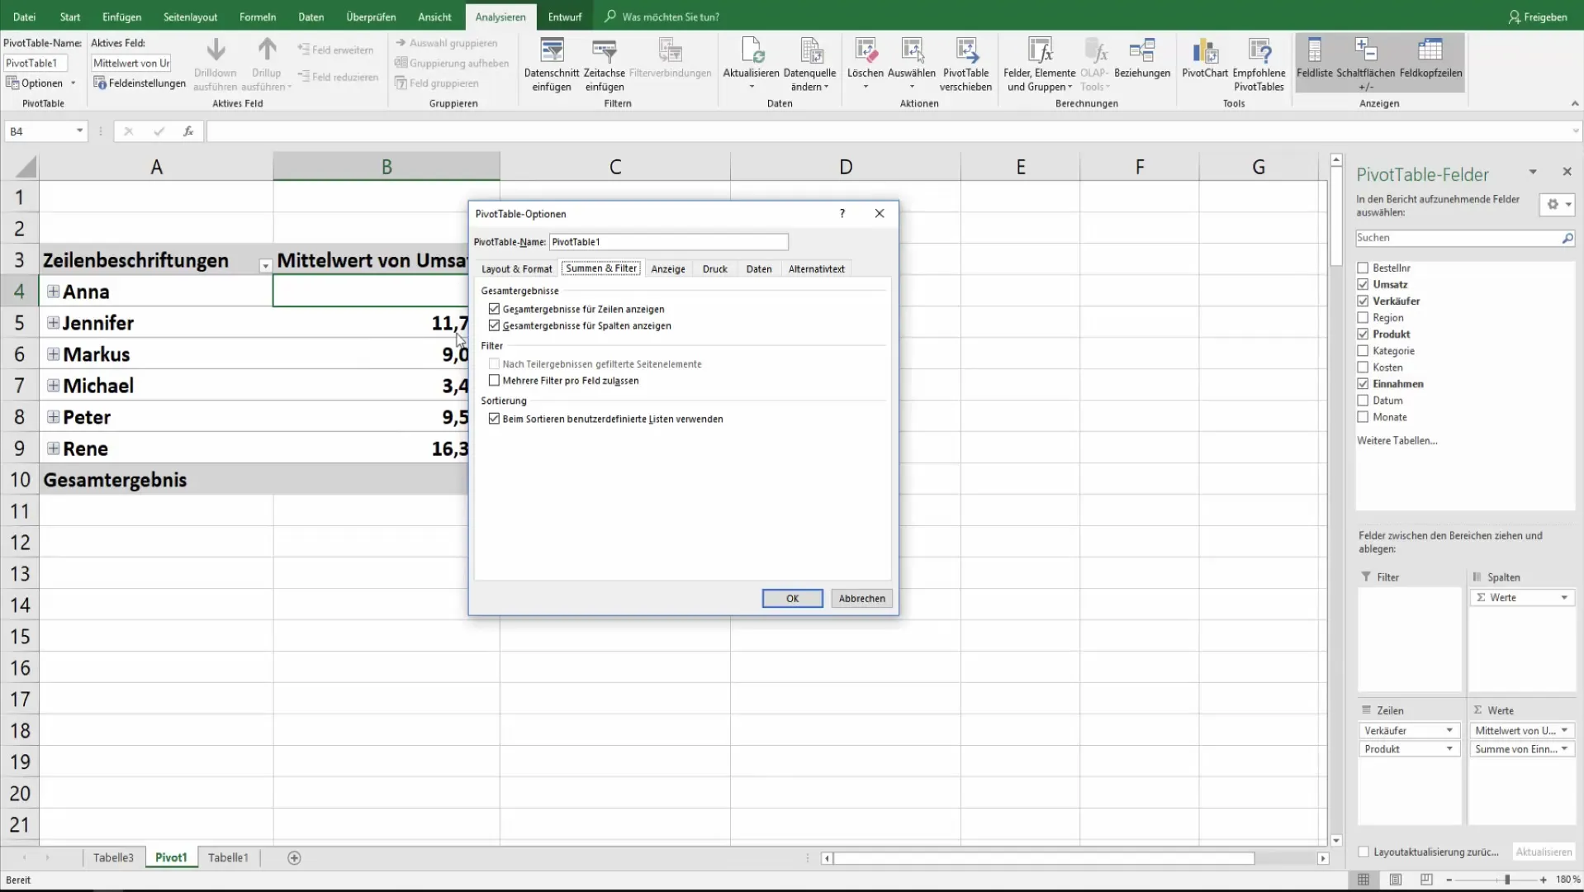Click the search magnifier in field list

click(1567, 238)
